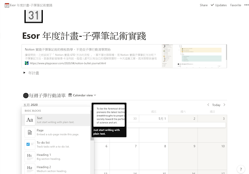Expand the 年計畫 toggle triangle

tap(25, 73)
